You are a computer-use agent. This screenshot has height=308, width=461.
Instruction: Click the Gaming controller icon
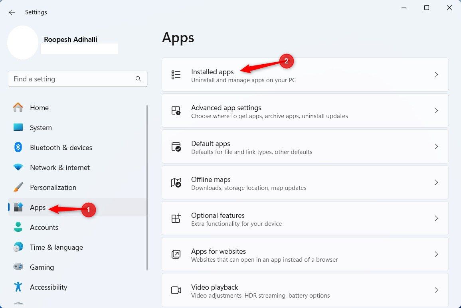[18, 267]
